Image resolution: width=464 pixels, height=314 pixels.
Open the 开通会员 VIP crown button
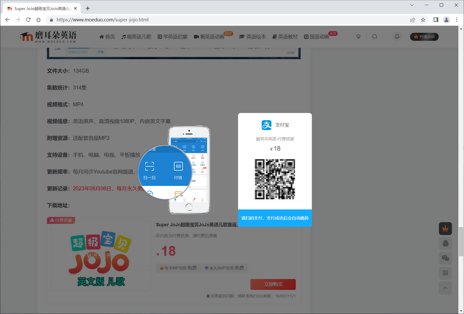(x=424, y=37)
